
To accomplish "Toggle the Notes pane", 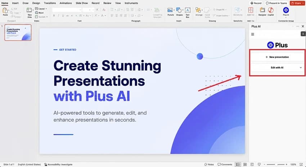I will coord(209,164).
